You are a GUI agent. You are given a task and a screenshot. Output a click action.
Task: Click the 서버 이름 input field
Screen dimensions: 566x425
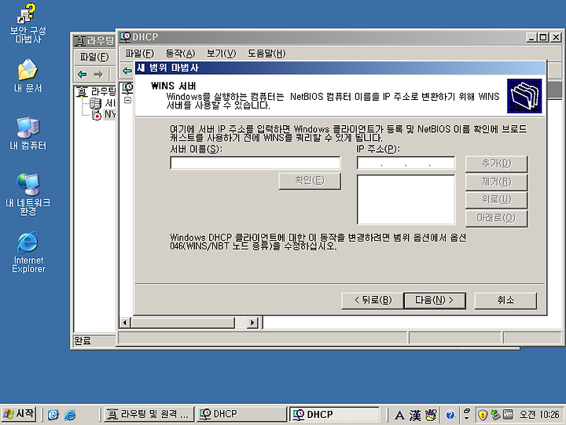click(255, 163)
